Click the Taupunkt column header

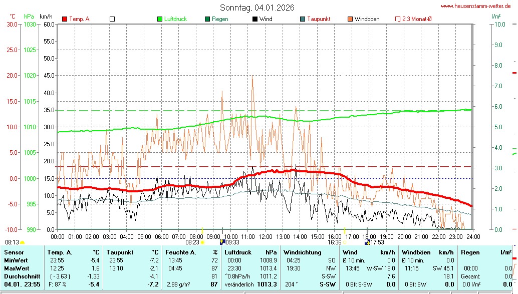click(x=119, y=252)
